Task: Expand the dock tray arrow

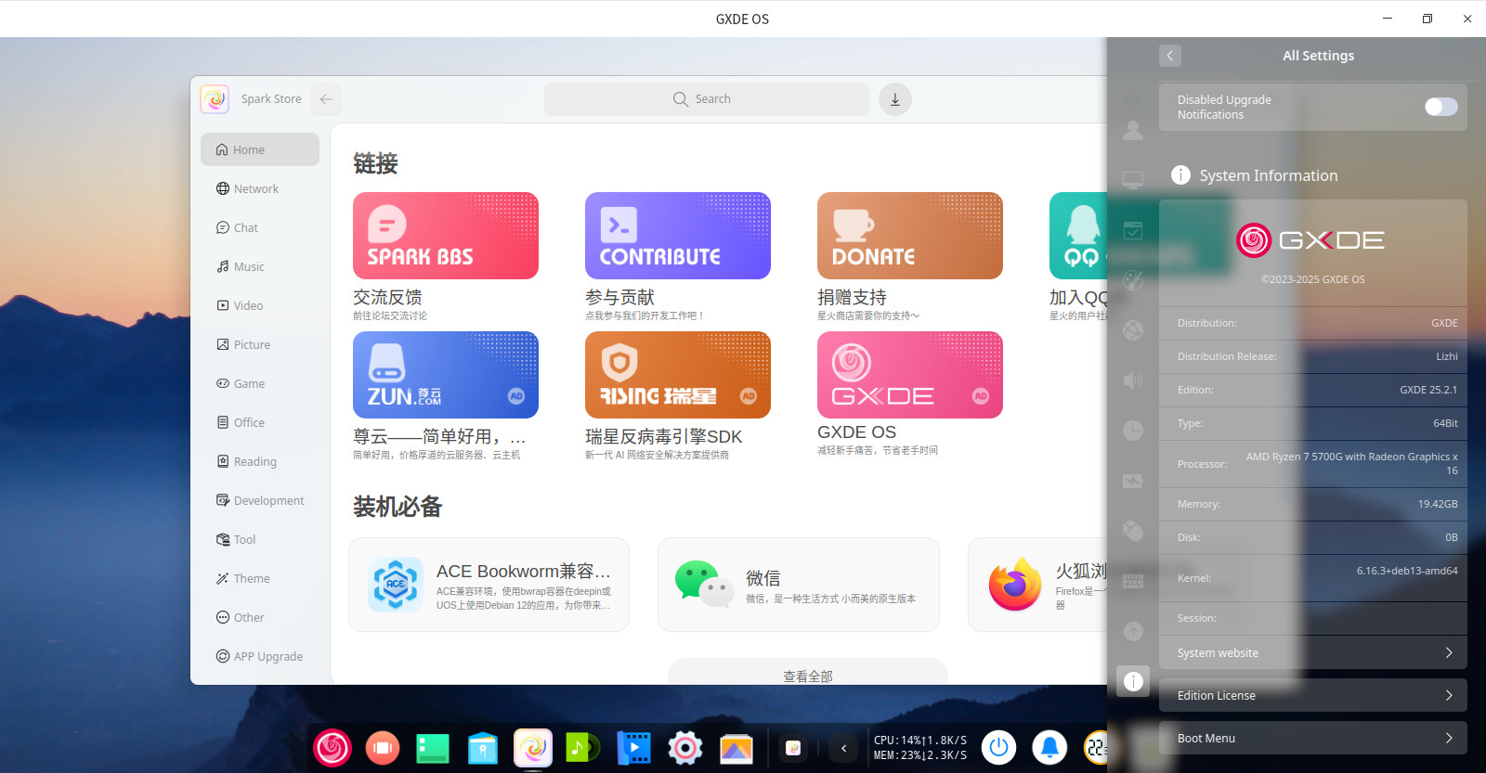Action: (x=843, y=748)
